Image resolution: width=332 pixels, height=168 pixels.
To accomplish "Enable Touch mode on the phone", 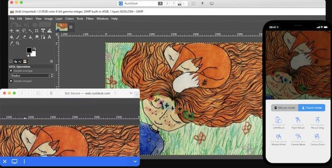I will click(312, 108).
